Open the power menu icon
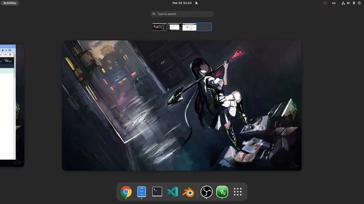This screenshot has width=364, height=204. pos(359,3)
